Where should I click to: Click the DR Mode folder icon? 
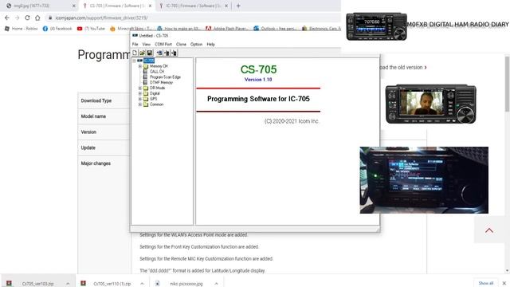(x=146, y=88)
